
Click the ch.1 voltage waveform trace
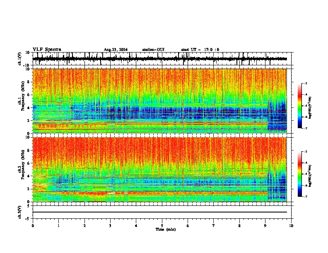pyautogui.click(x=159, y=59)
